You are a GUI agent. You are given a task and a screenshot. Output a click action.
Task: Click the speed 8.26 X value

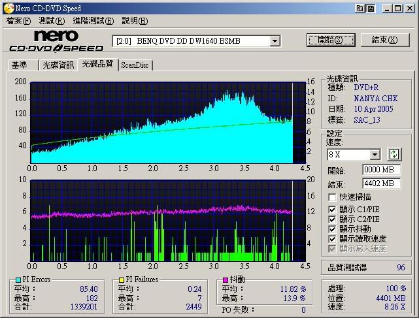click(x=395, y=307)
